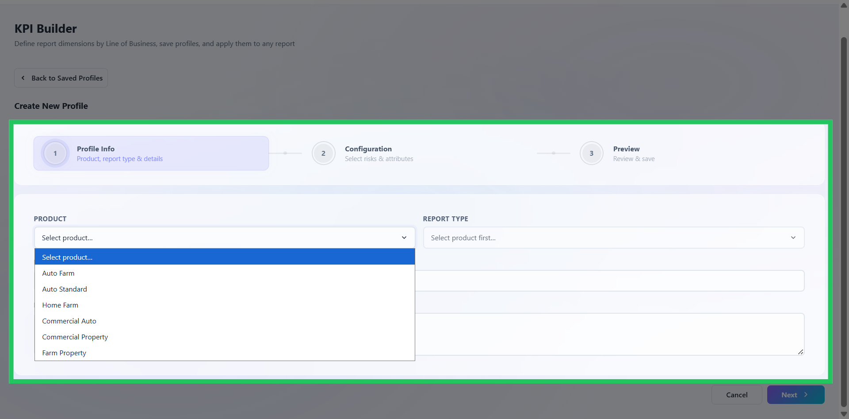Pick Commercial Property in dropdown
This screenshot has width=849, height=419.
pyautogui.click(x=225, y=337)
